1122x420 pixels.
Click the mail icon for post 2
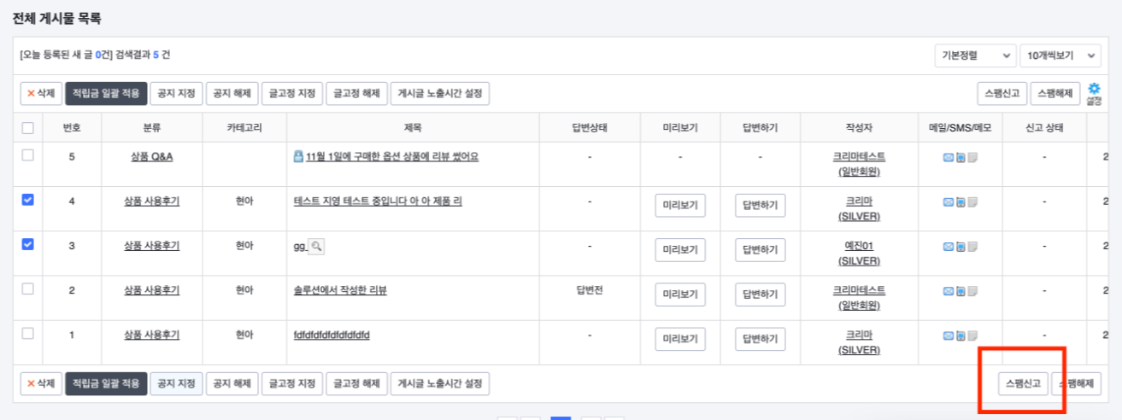pyautogui.click(x=948, y=291)
